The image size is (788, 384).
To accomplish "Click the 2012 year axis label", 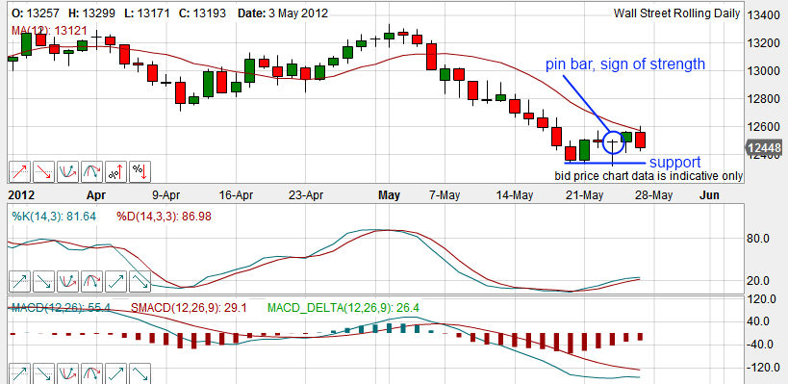I will pos(21,195).
